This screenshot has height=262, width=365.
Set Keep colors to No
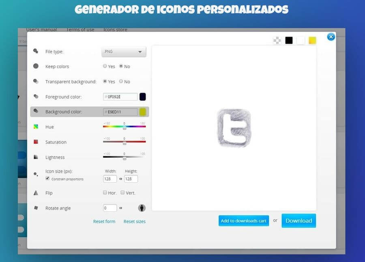tap(121, 66)
